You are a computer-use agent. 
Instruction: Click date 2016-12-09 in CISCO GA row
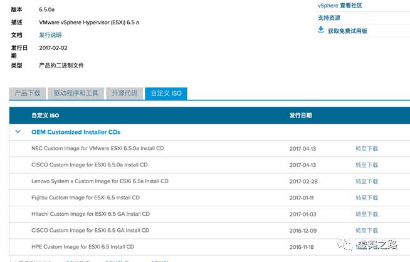click(x=303, y=231)
